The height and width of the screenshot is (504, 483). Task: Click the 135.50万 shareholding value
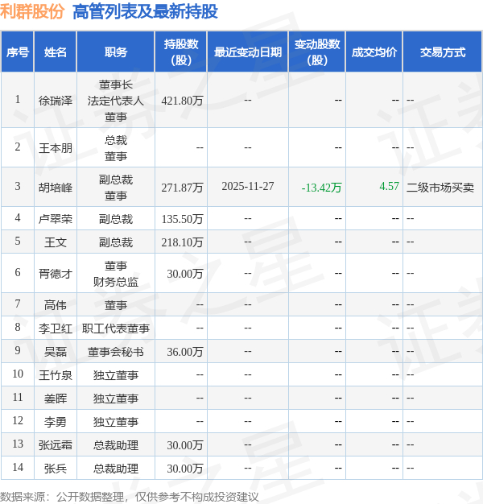click(182, 219)
